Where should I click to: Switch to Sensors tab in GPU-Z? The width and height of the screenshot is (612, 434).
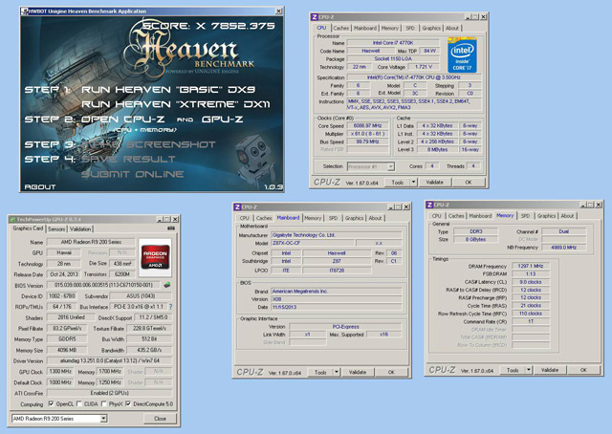(56, 229)
